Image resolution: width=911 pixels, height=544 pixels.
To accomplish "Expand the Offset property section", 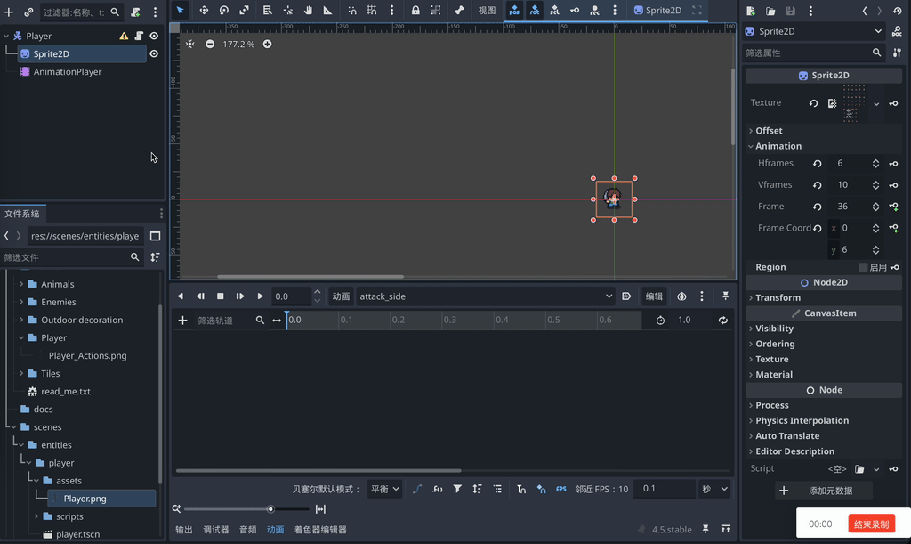I will pos(769,131).
